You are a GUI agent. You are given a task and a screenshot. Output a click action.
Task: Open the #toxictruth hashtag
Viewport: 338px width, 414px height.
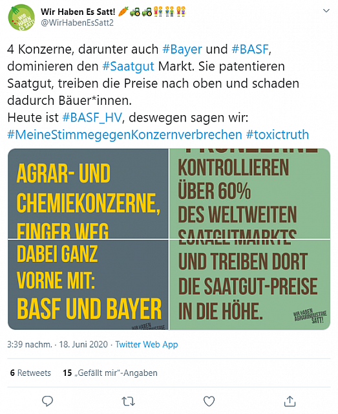point(277,135)
